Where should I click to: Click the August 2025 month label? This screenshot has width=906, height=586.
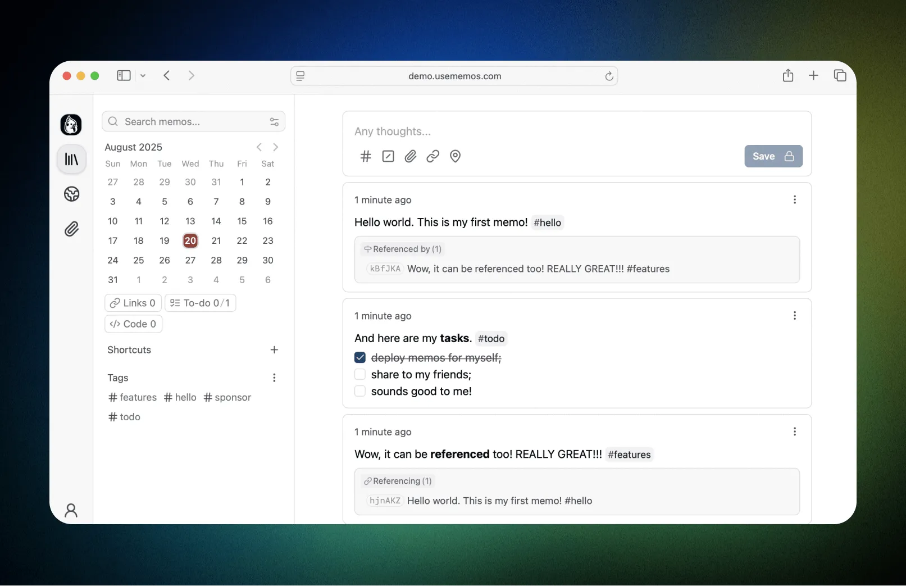pyautogui.click(x=134, y=147)
